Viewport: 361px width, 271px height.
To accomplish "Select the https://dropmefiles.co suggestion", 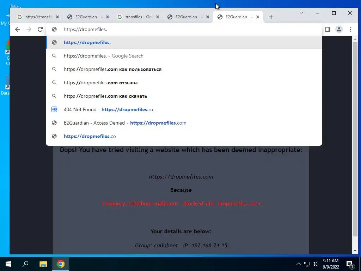I will click(x=184, y=136).
